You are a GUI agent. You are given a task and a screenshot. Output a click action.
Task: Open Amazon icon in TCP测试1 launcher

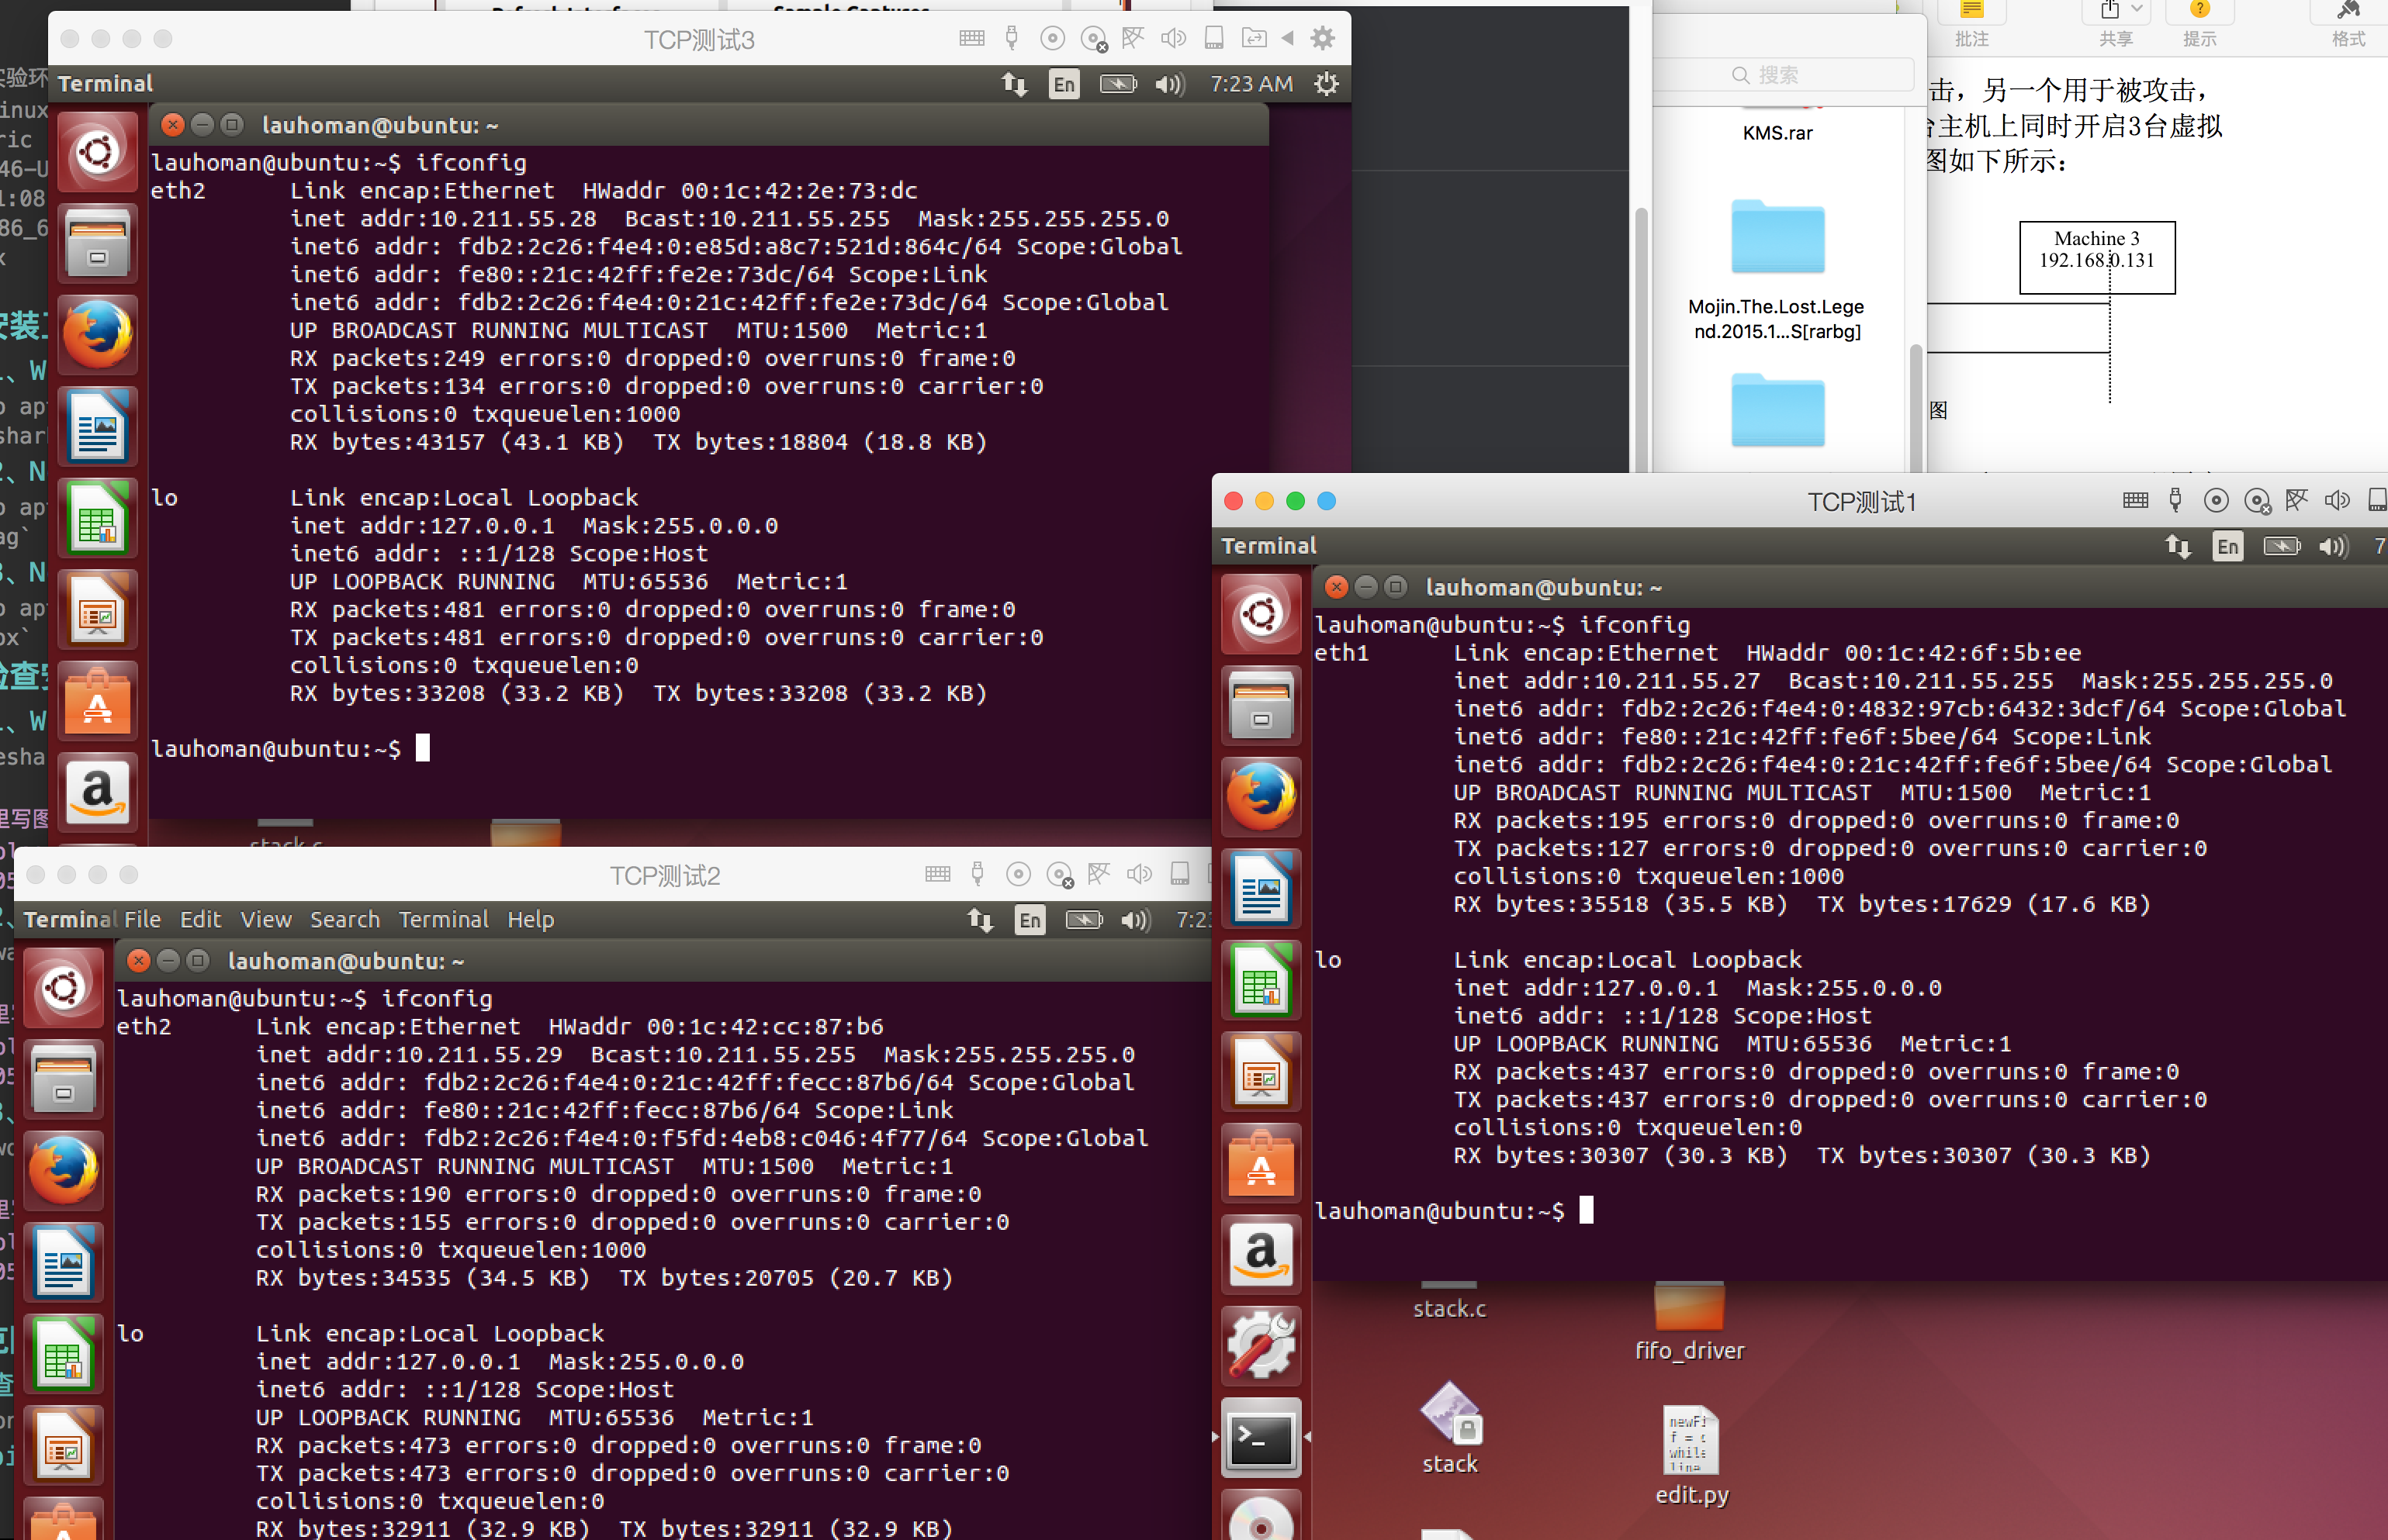tap(1261, 1255)
